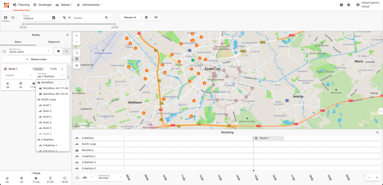
Task: Expand Route 1 details chevron
Action: coord(68,77)
